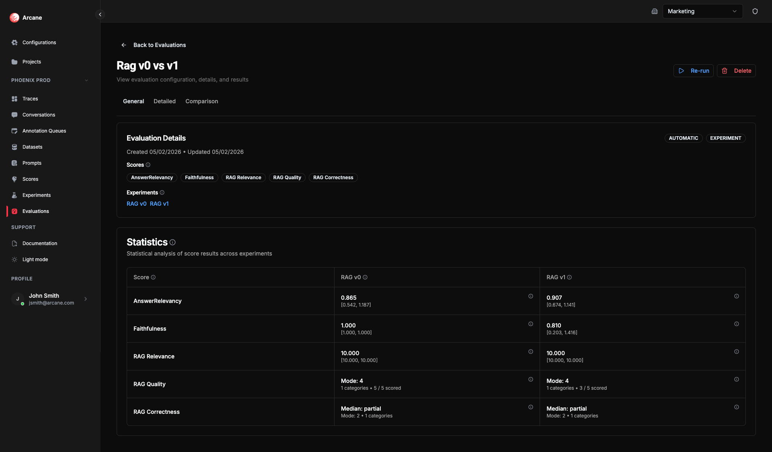
Task: Open the Detailed tab
Action: pos(164,101)
